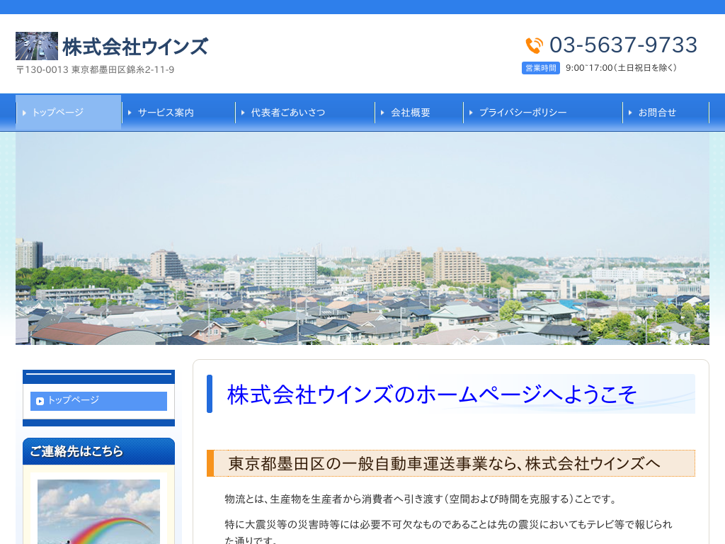725x544 pixels.
Task: Click the arrow icon beside sidebar トップページ
Action: pyautogui.click(x=40, y=401)
